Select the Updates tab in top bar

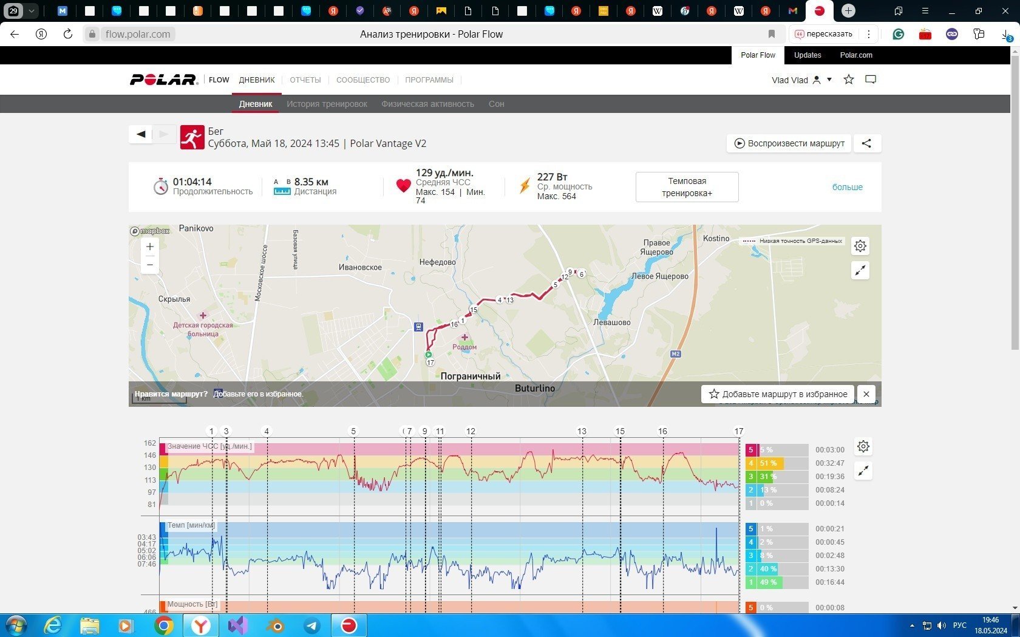pos(807,55)
